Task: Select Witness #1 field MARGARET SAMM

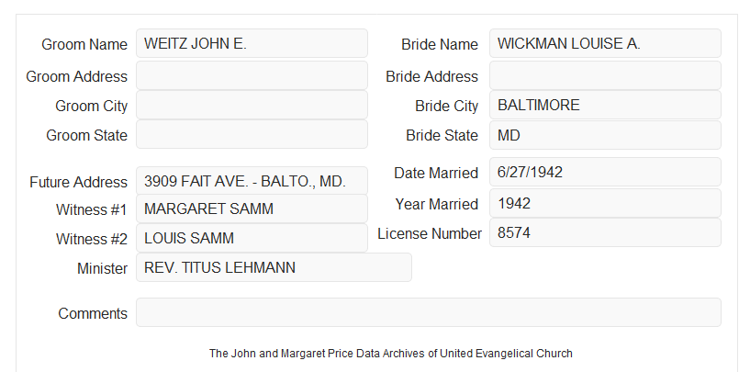Action: pyautogui.click(x=252, y=209)
